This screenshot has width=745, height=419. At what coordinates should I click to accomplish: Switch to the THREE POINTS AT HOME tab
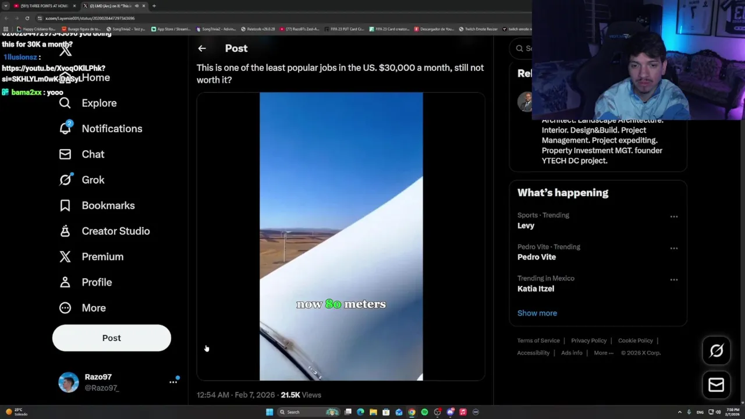pyautogui.click(x=44, y=6)
